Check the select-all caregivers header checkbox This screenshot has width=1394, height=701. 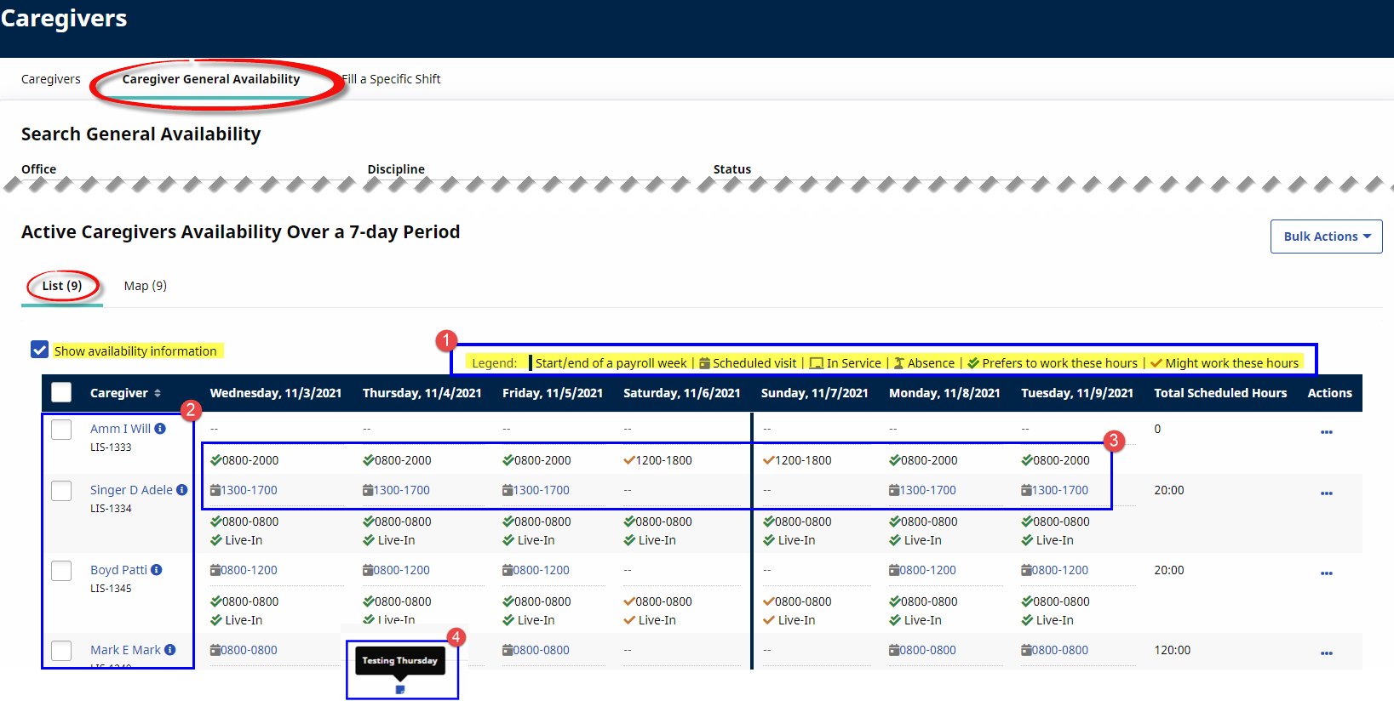[x=61, y=392]
